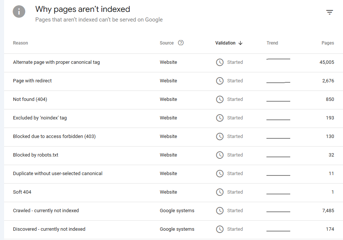Click the Source help question mark icon

click(181, 43)
